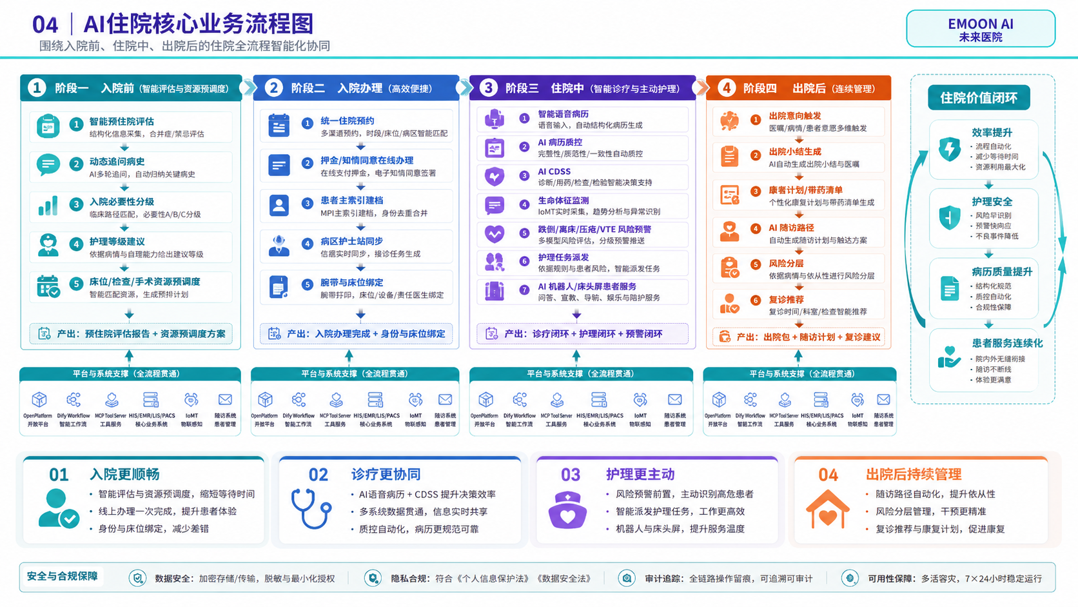Select the 住院价值闭环 header label
The image size is (1078, 607).
tap(979, 98)
